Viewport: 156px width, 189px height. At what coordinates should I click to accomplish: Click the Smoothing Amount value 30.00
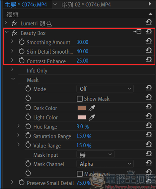tap(82, 42)
